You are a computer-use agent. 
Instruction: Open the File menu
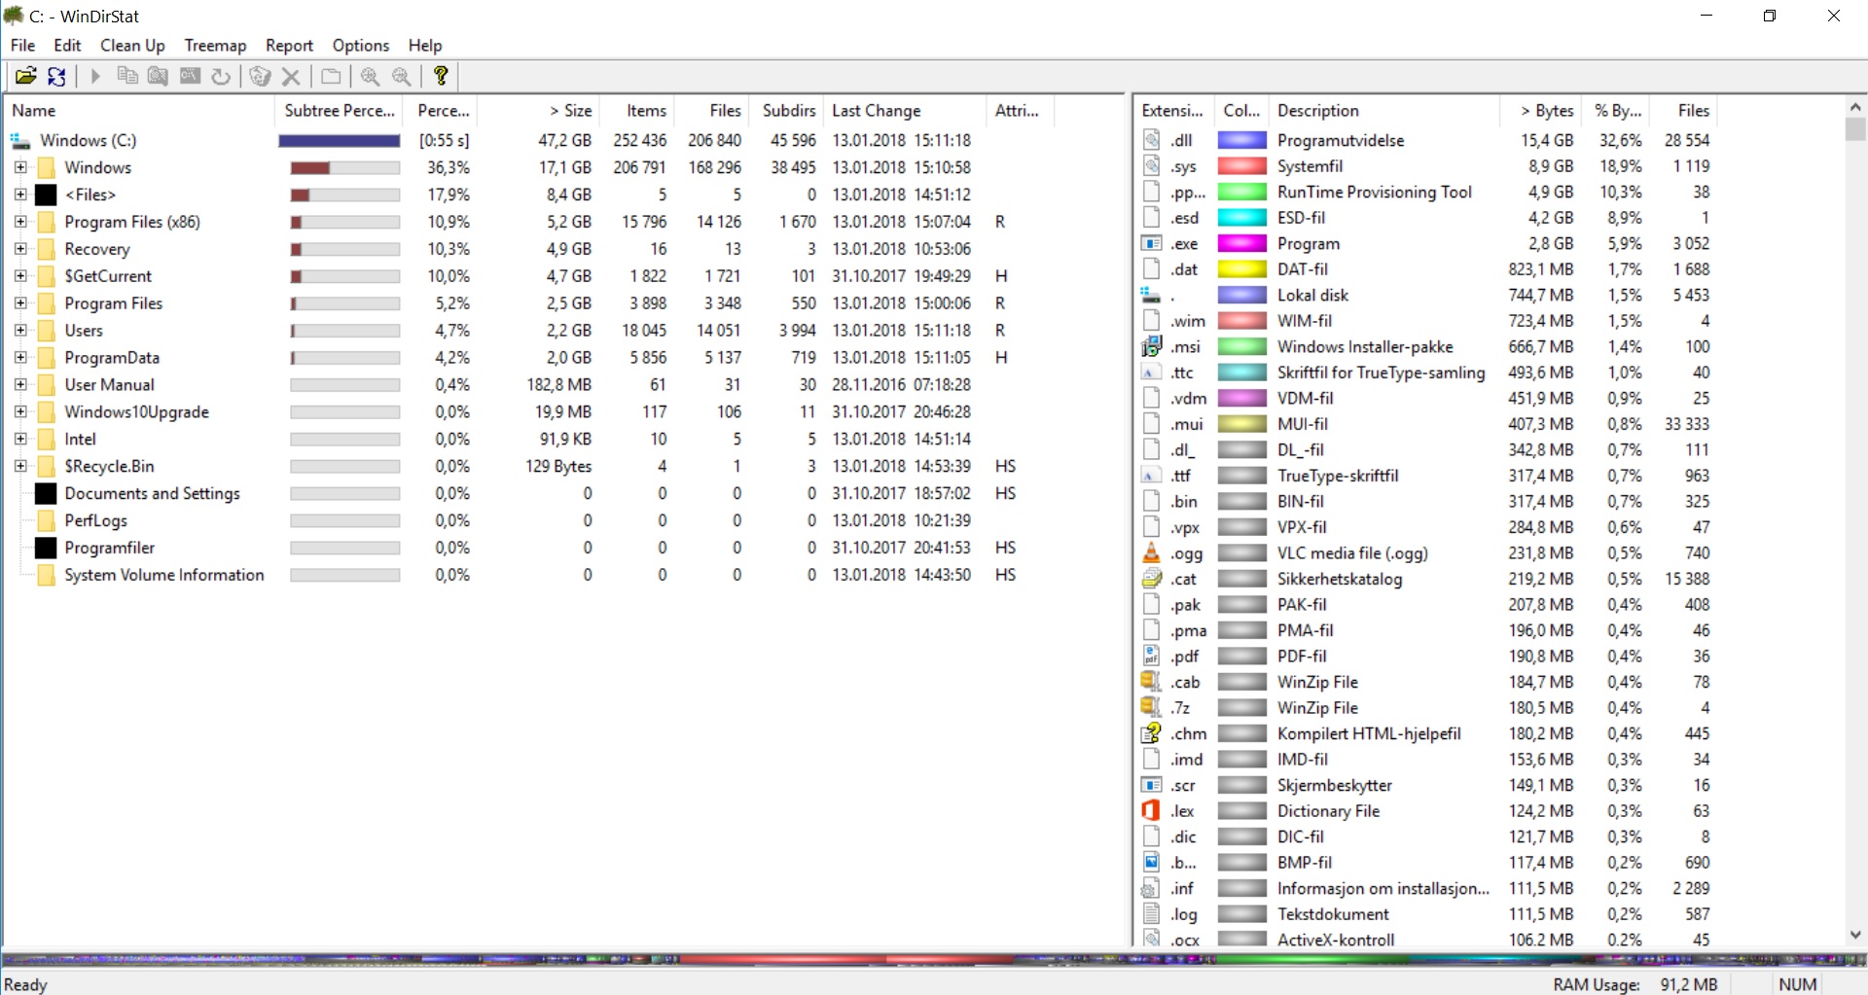22,45
